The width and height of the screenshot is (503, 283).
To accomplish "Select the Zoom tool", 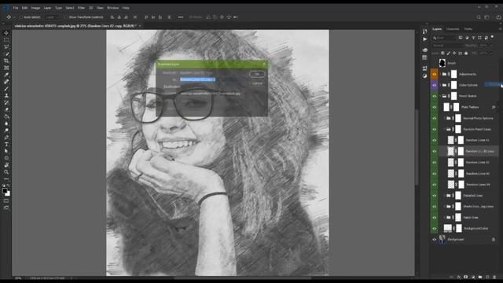I will 6,172.
